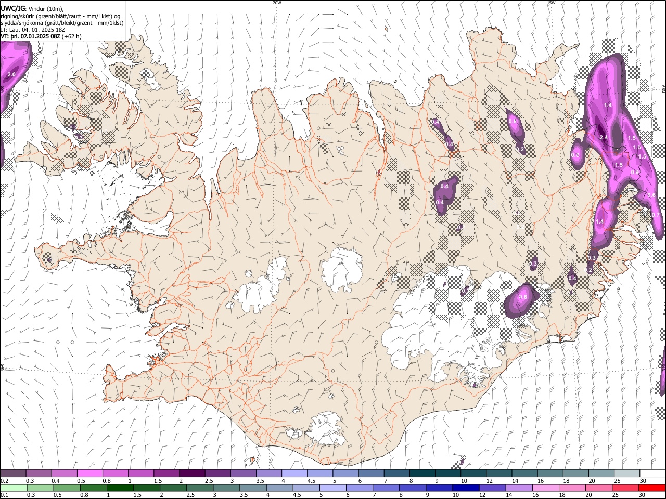The height and width of the screenshot is (499, 666).
Task: Click the Mýrdalsjökull glacier on south coast
Action: click(x=327, y=429)
